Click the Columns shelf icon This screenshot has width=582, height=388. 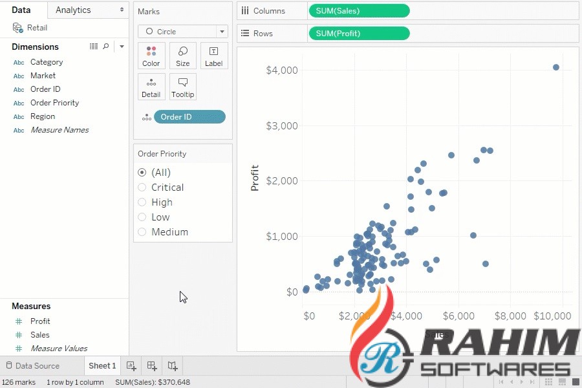[244, 11]
